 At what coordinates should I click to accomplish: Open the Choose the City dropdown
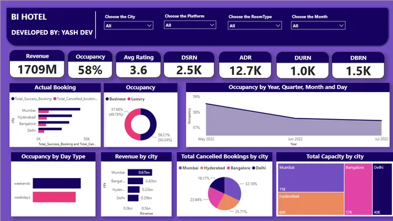click(x=128, y=26)
